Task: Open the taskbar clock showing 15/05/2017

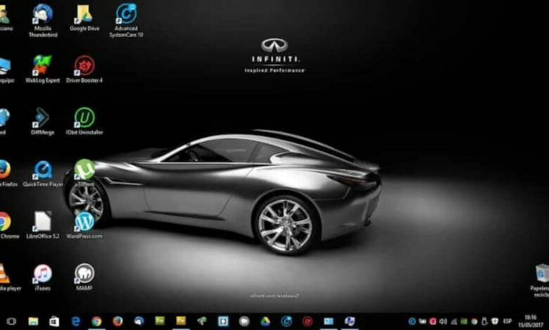Action: 531,322
